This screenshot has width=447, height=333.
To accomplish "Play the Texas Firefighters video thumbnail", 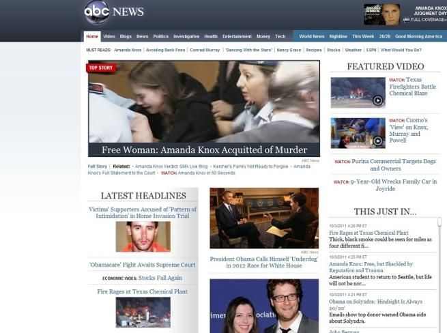I will pos(358,92).
